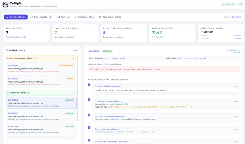Click the 7 total incident count
245x144 pixels.
coord(75,50)
